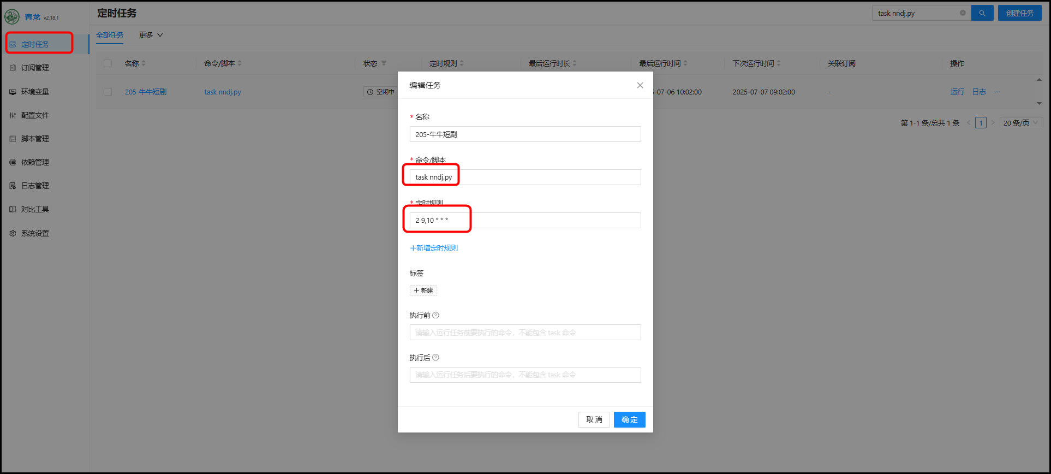The width and height of the screenshot is (1051, 474).
Task: Open 定时任务 in the sidebar
Action: 45,44
